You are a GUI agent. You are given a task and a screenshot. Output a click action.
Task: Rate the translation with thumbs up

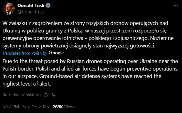click(x=46, y=95)
